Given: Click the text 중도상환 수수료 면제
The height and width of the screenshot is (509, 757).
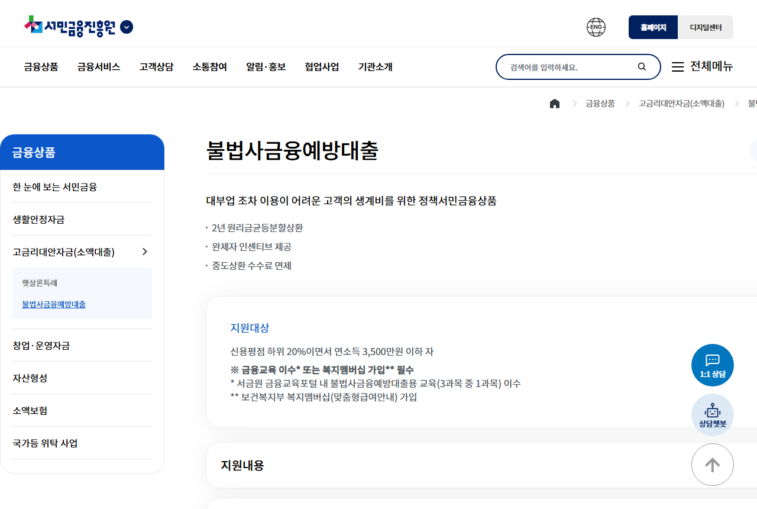Looking at the screenshot, I should click(252, 266).
